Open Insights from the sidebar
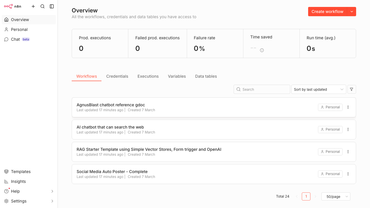This screenshot has height=208, width=370. coord(18,181)
